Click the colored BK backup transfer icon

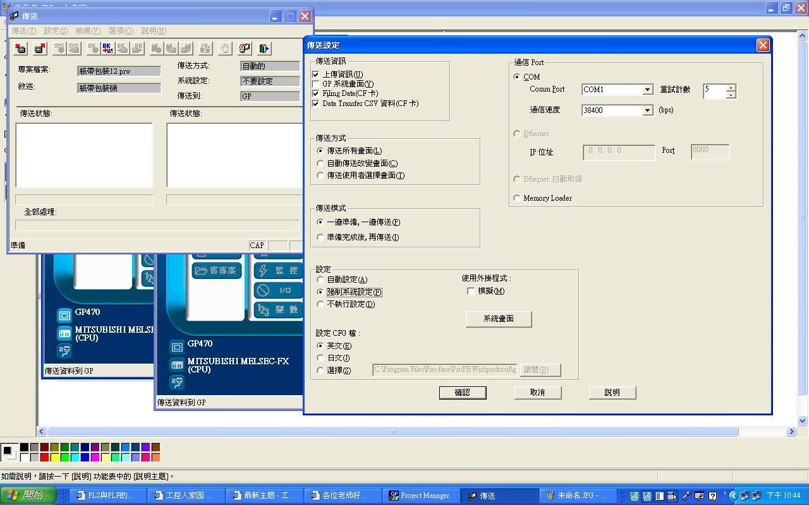coord(107,48)
